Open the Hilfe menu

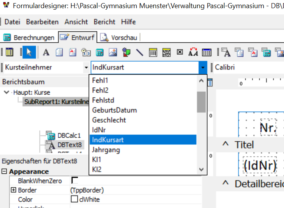click(129, 22)
